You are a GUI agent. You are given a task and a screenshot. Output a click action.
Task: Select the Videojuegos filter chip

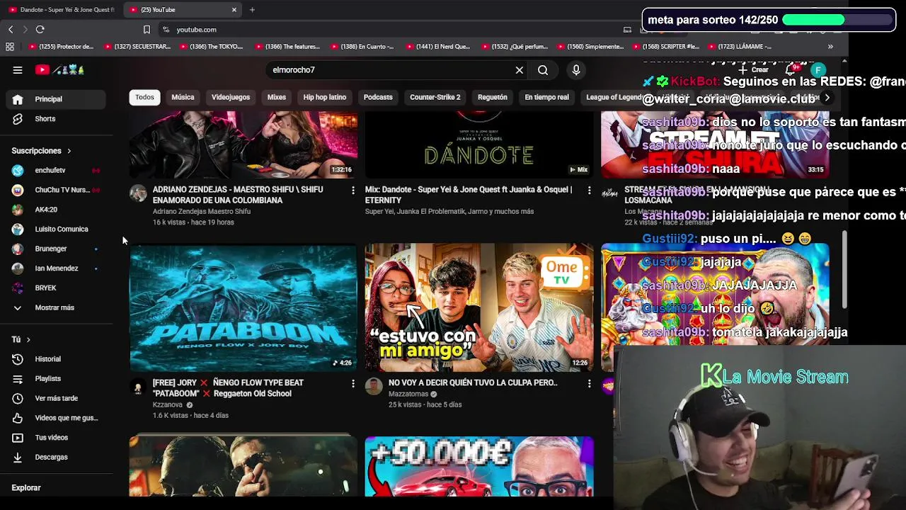click(x=231, y=97)
